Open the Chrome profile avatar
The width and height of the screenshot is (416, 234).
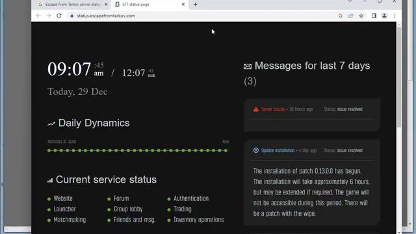(x=384, y=16)
